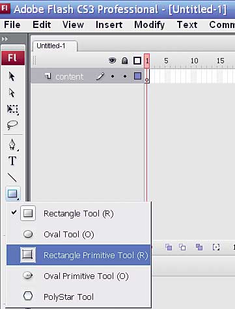The width and height of the screenshot is (235, 309).
Task: Click frame 15 on the timeline ruler
Action: point(220,61)
